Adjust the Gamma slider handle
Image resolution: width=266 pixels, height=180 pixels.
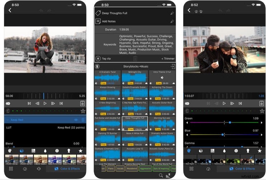click(x=242, y=147)
